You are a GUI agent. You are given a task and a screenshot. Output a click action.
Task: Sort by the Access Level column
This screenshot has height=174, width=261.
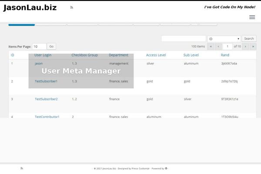point(156,55)
